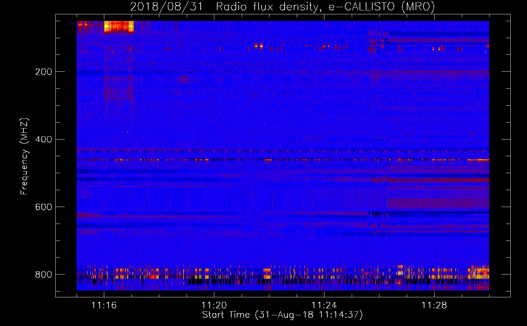Click the plot title '2018/08/31 Radio flux density, e-CALLISTO (MRO)'
527x326 pixels.
(x=282, y=7)
